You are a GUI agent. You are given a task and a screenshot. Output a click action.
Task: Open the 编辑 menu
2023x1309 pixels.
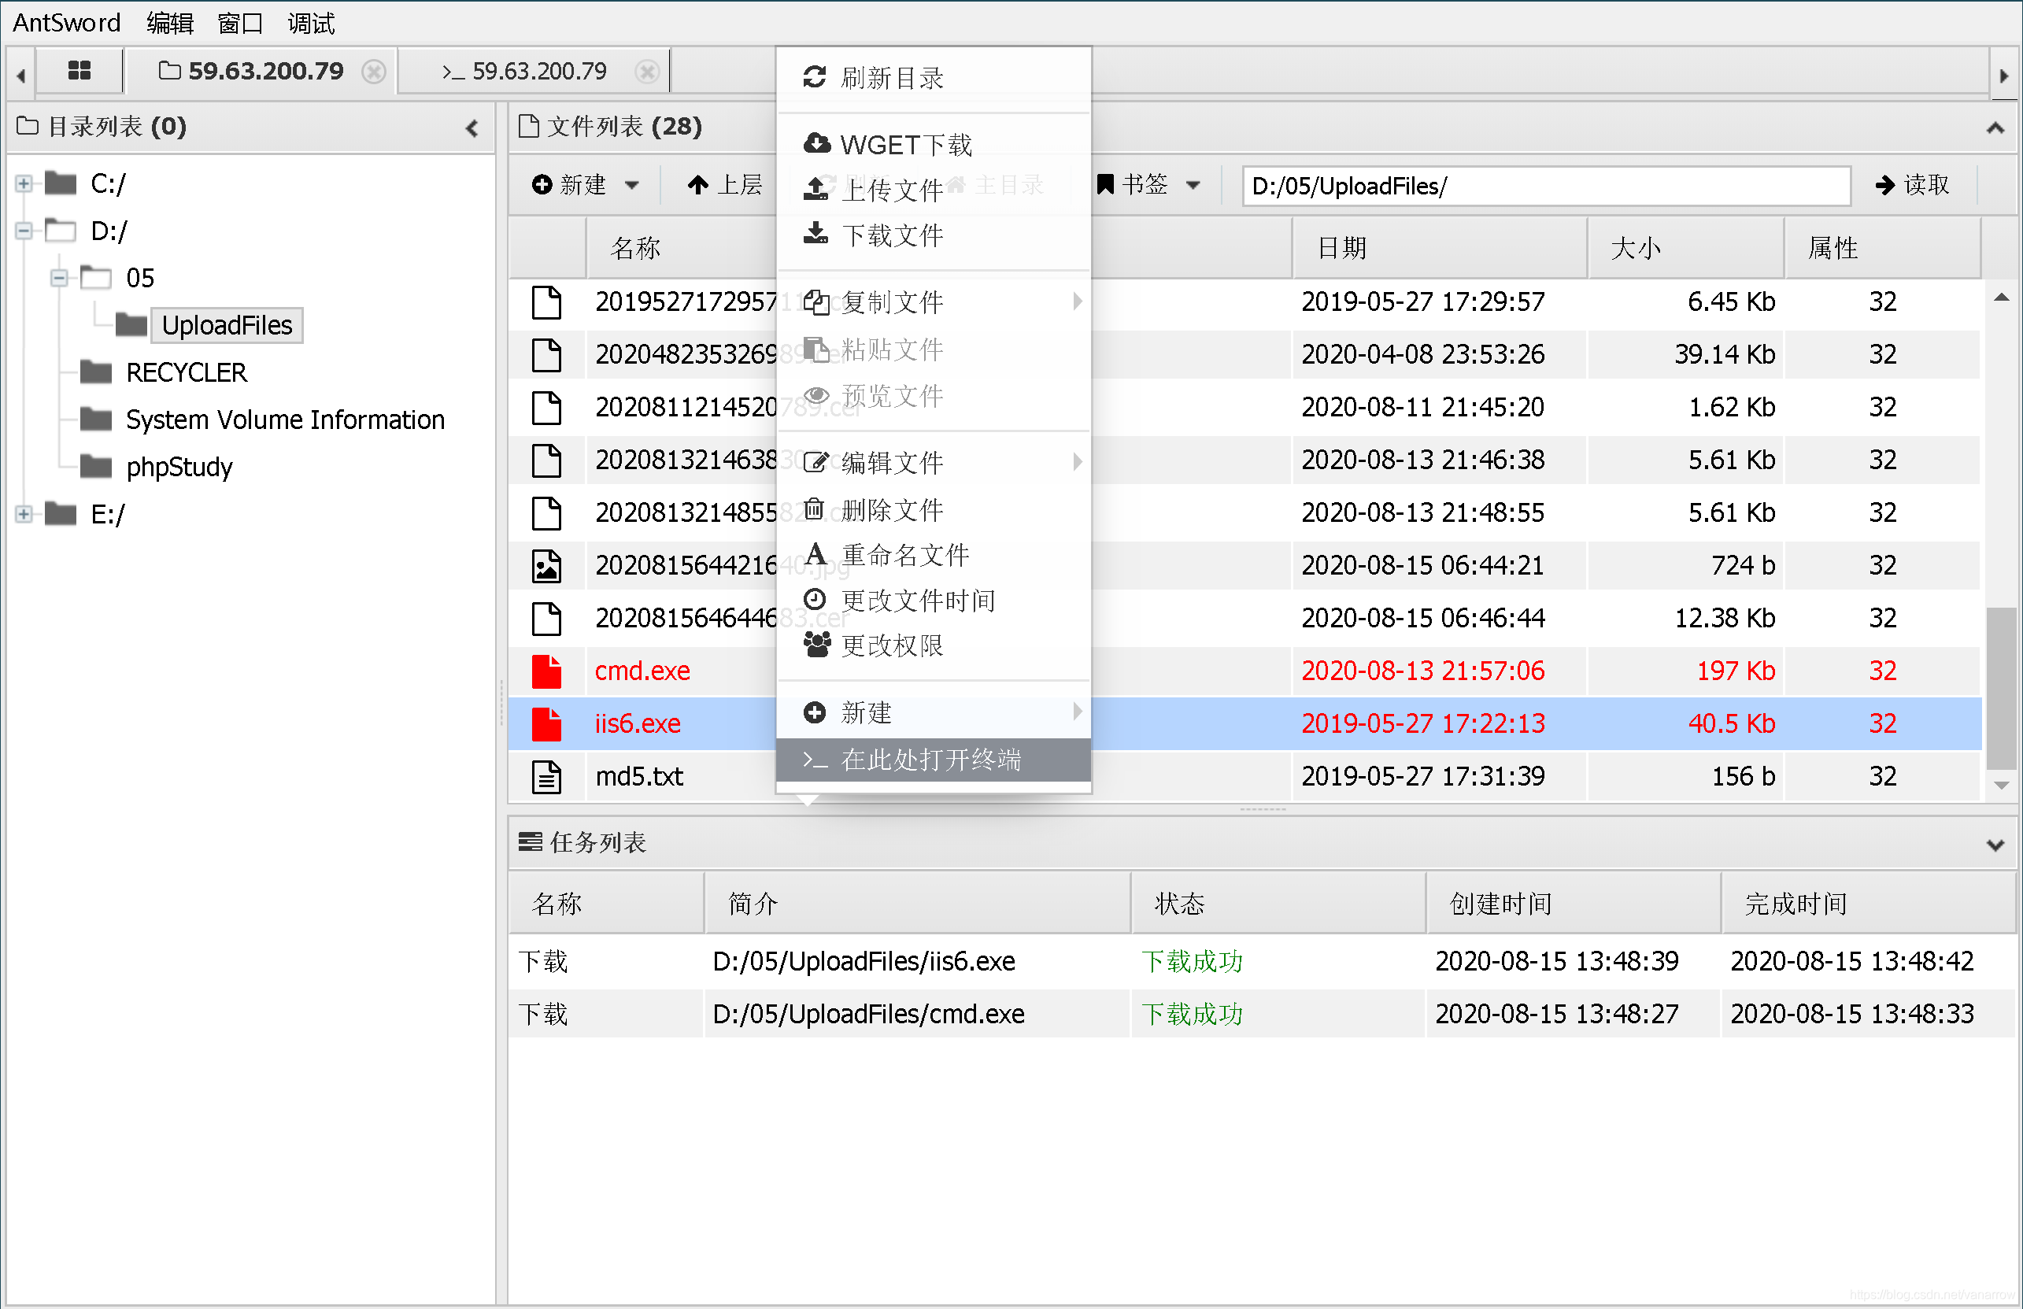170,23
